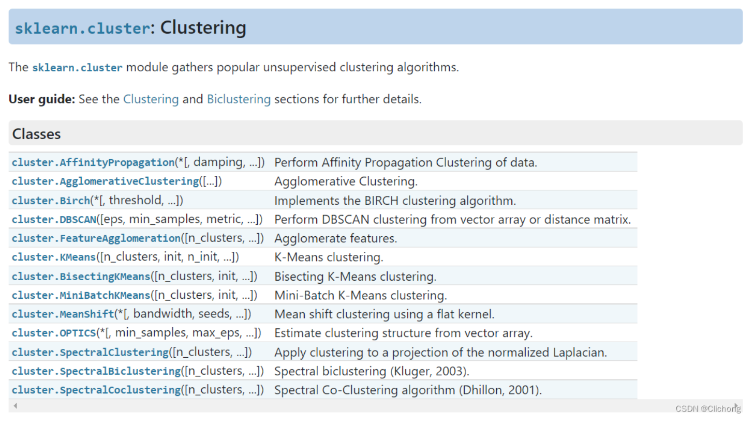Screen dimensions: 754x427
Task: Open the Biclustering user guide link
Action: (x=239, y=99)
